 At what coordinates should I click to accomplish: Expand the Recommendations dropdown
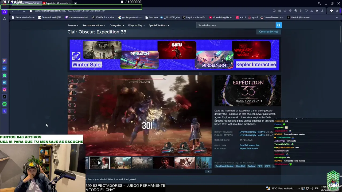(x=94, y=25)
